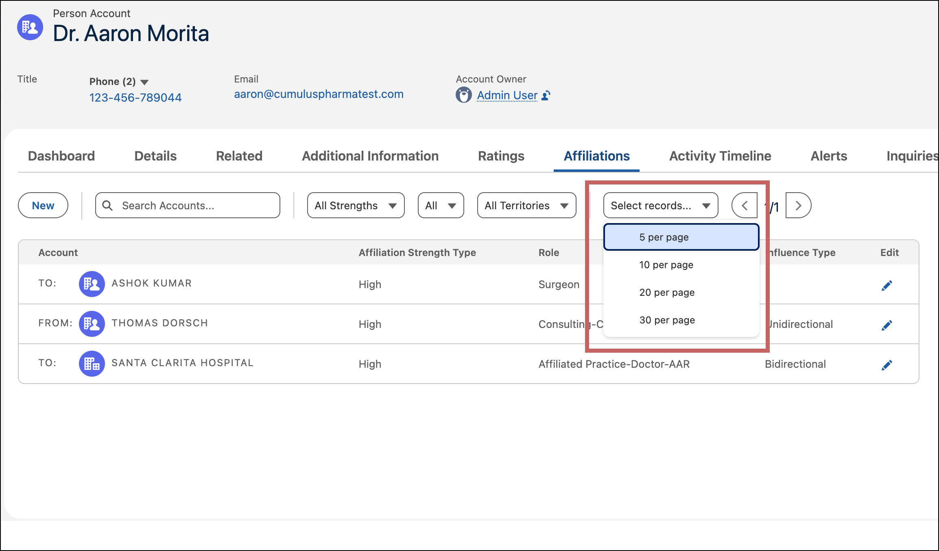This screenshot has width=939, height=551.
Task: Choose 20 per page option
Action: coord(681,292)
